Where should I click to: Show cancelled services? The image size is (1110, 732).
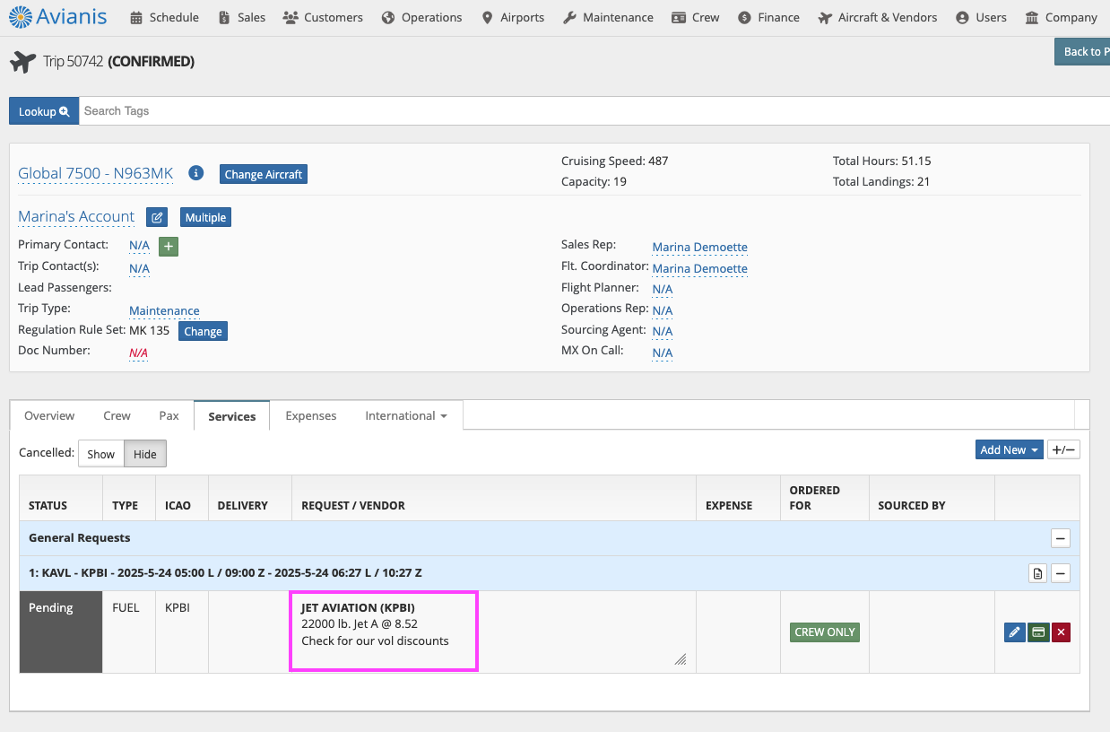(100, 454)
